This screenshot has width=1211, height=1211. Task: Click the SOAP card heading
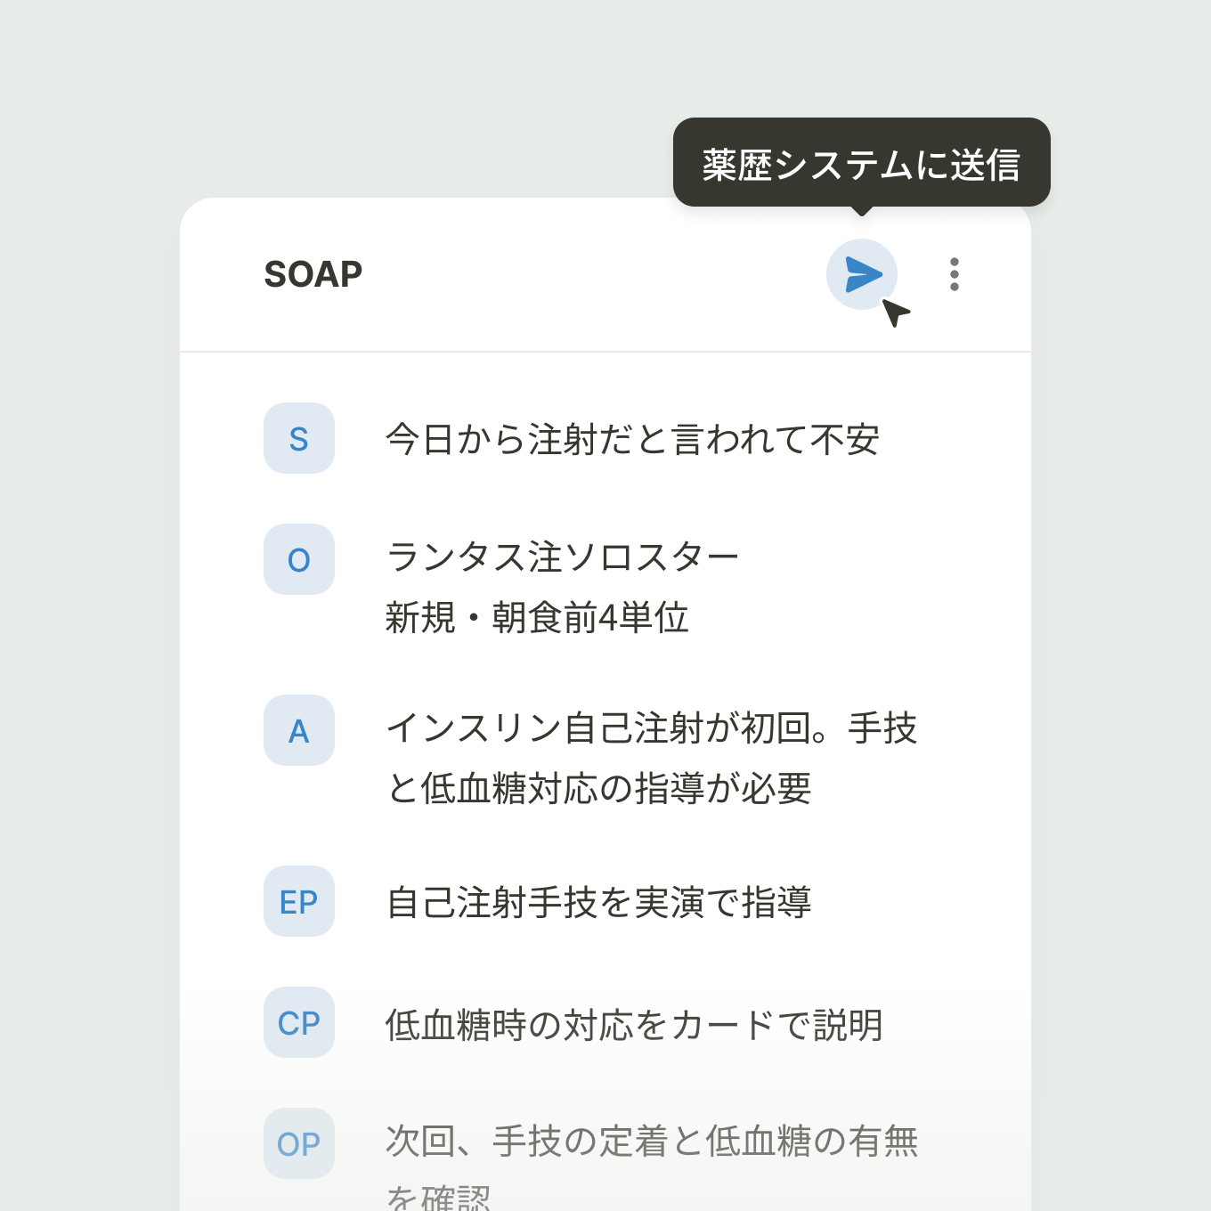(x=313, y=274)
